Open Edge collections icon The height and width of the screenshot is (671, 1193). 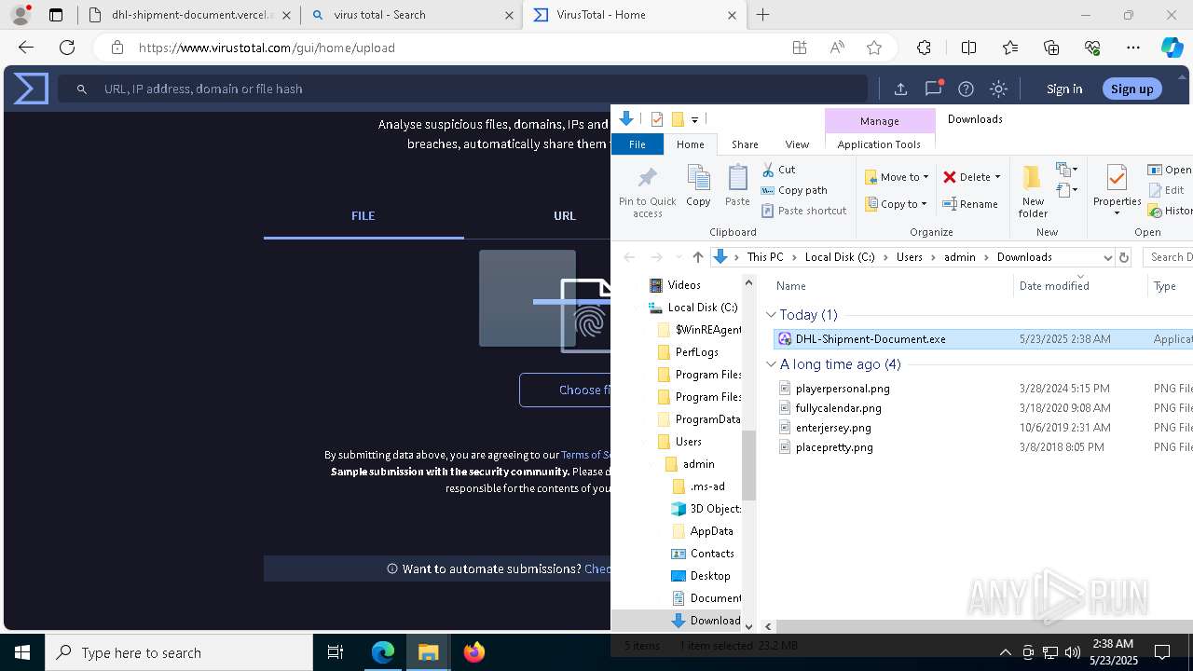tap(1051, 48)
